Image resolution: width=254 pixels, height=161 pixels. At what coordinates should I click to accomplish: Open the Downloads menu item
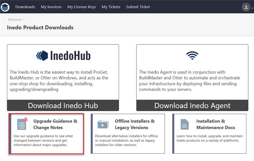click(25, 7)
